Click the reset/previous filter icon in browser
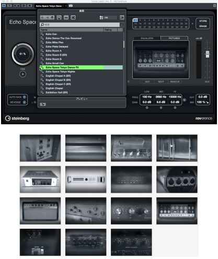Screen dimensions: 218x259 point(66,18)
